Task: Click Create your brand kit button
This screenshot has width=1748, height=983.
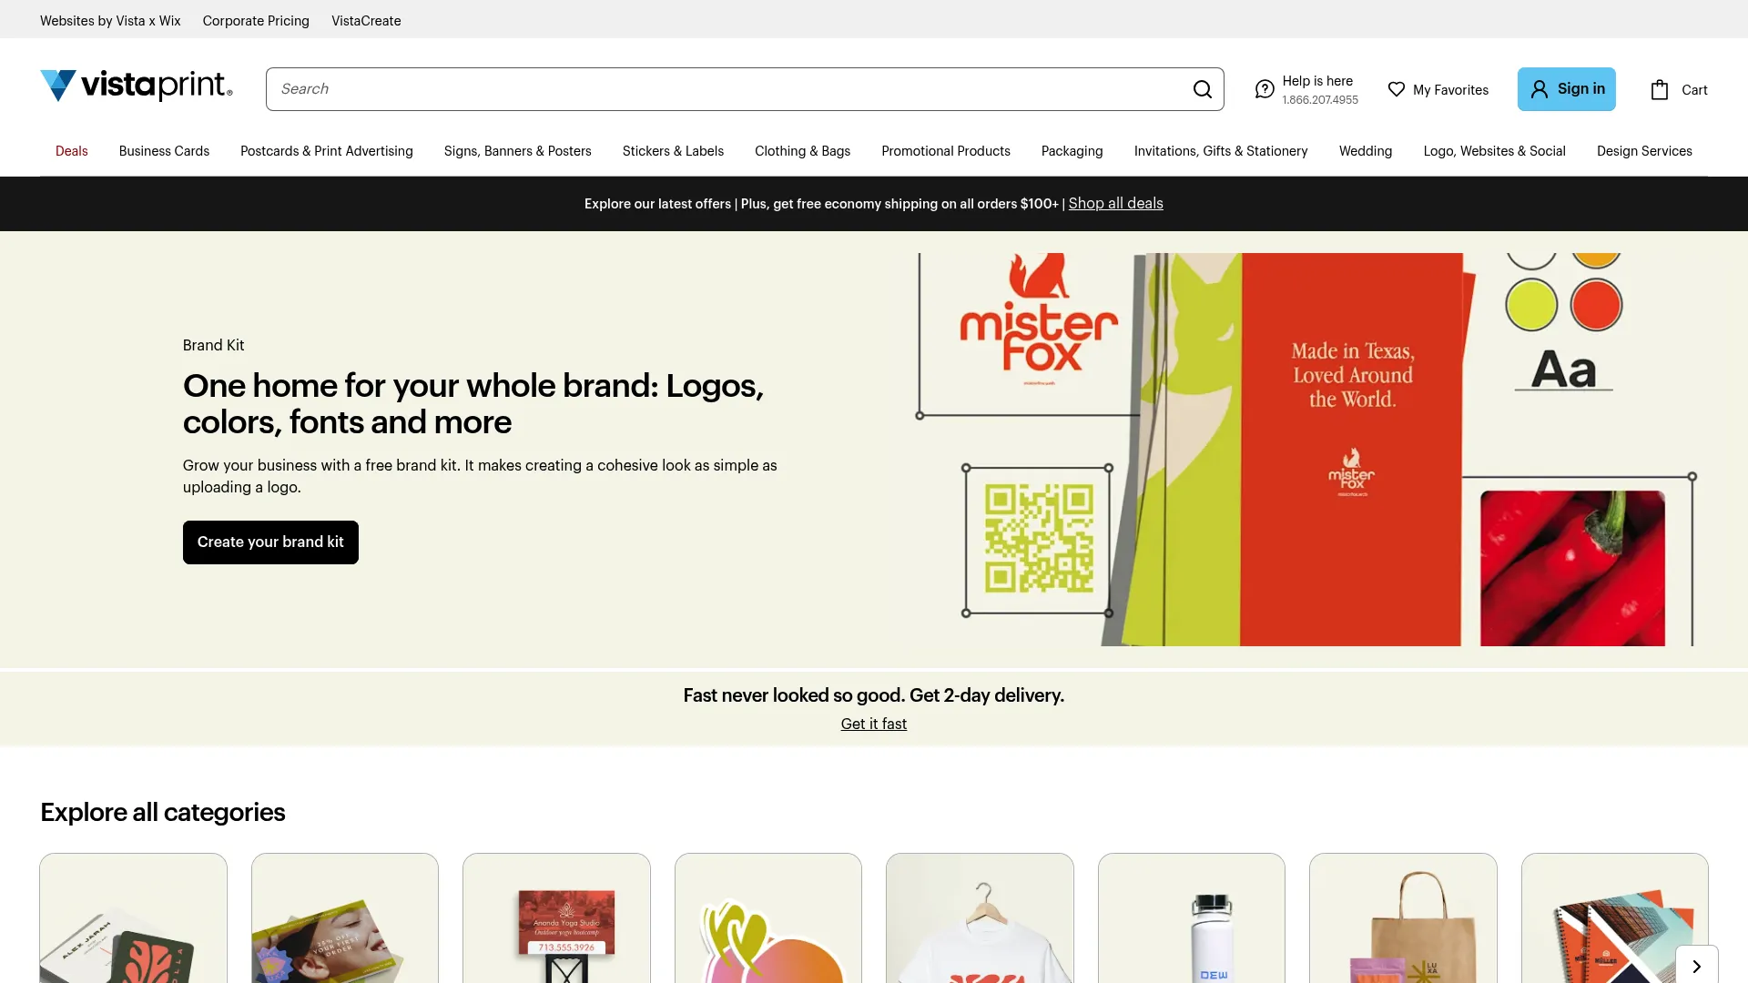Action: 270,542
